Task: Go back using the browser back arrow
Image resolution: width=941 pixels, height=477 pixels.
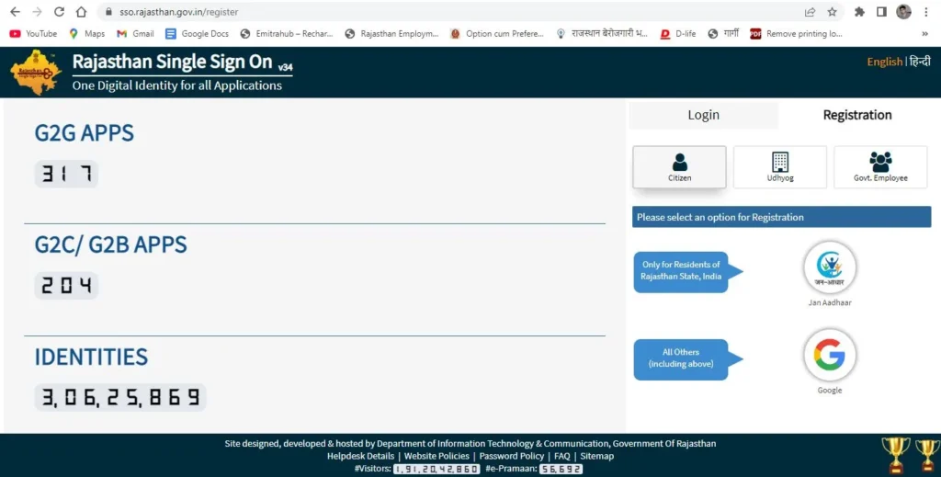Action: (x=15, y=12)
